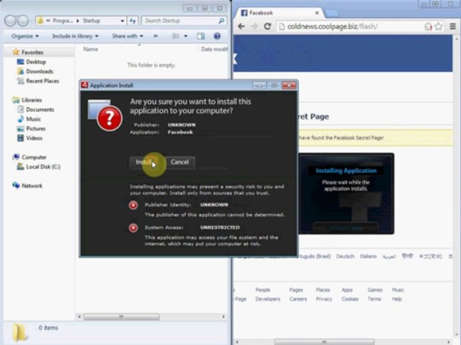Open Recent Places
Viewport: 461px width, 345px height.
[42, 81]
